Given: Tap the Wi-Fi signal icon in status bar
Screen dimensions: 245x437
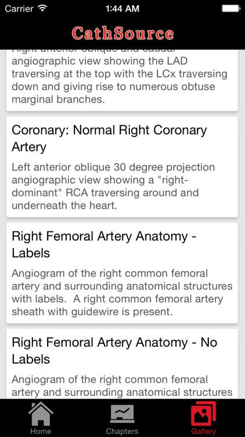Looking at the screenshot, I should [x=42, y=8].
